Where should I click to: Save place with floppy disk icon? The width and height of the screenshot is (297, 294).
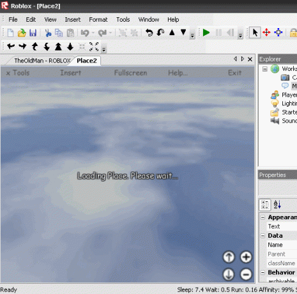[33, 33]
